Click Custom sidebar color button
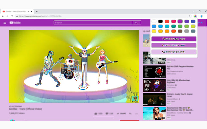This screenshot has height=129, width=207. [174, 45]
